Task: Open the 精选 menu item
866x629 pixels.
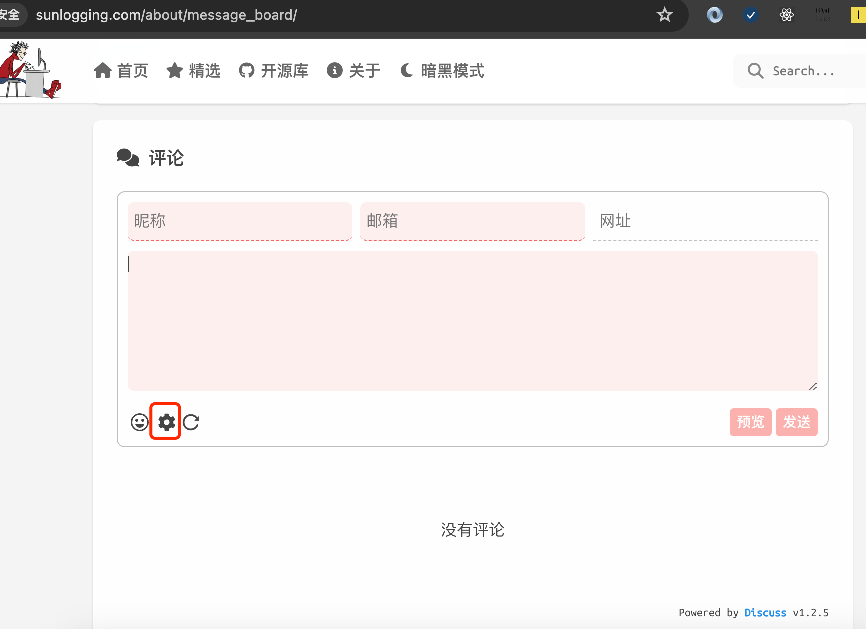Action: click(204, 71)
